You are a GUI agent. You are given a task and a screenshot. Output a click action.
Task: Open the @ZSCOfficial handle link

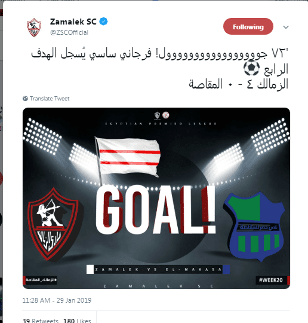coord(69,32)
